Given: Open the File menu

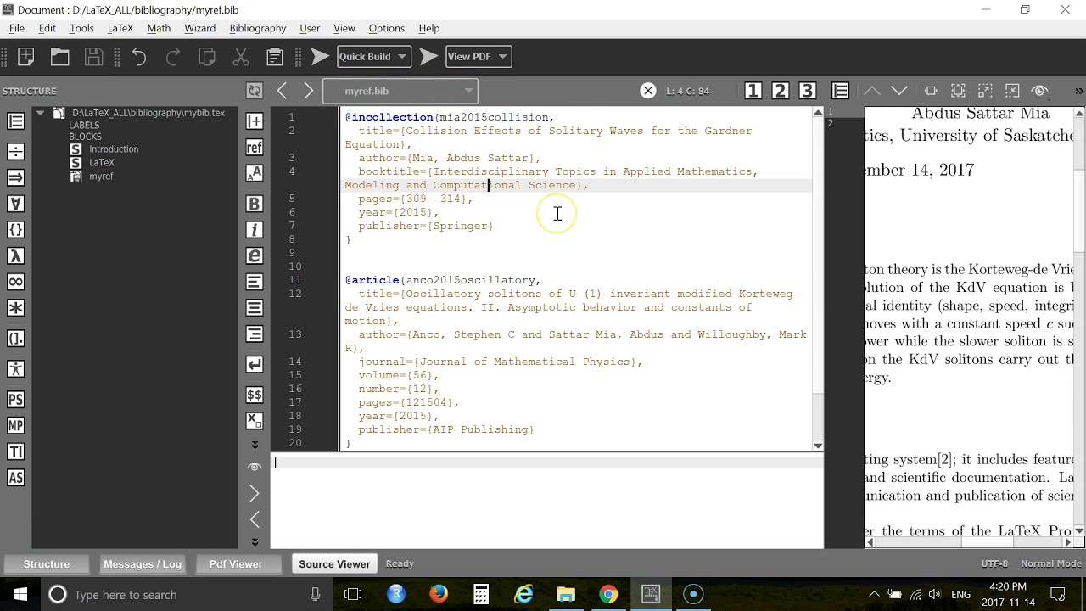Looking at the screenshot, I should [16, 28].
